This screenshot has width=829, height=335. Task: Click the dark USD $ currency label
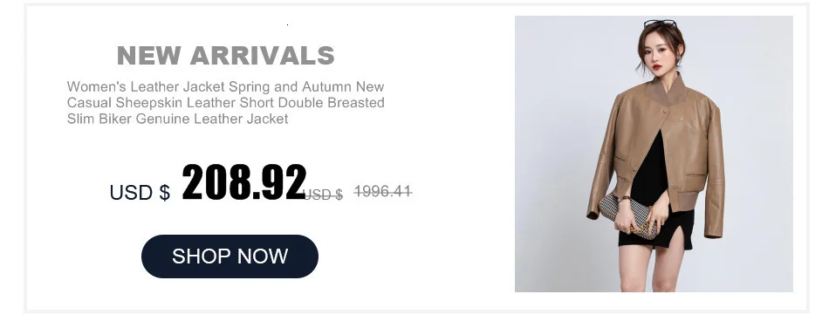140,193
